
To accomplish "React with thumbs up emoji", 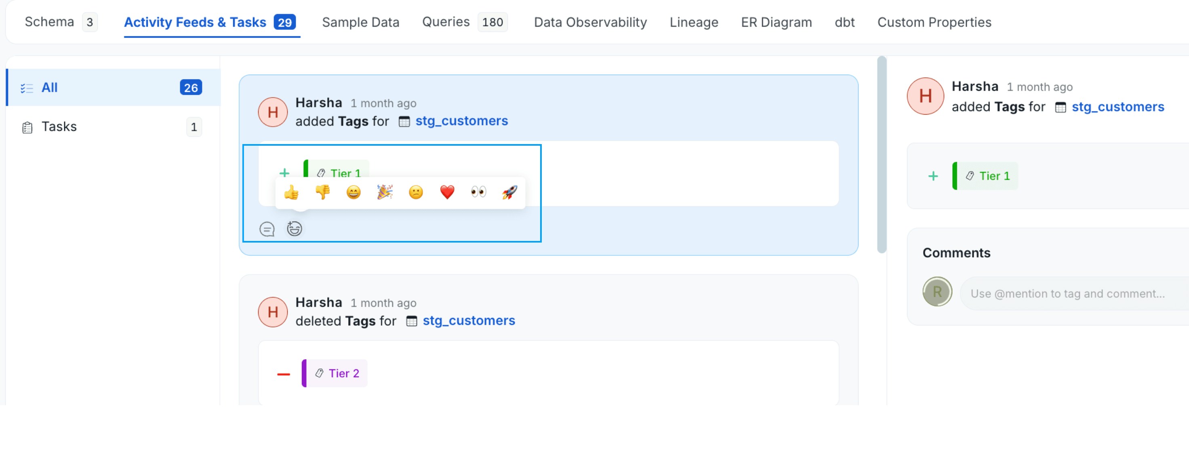I will (x=291, y=192).
